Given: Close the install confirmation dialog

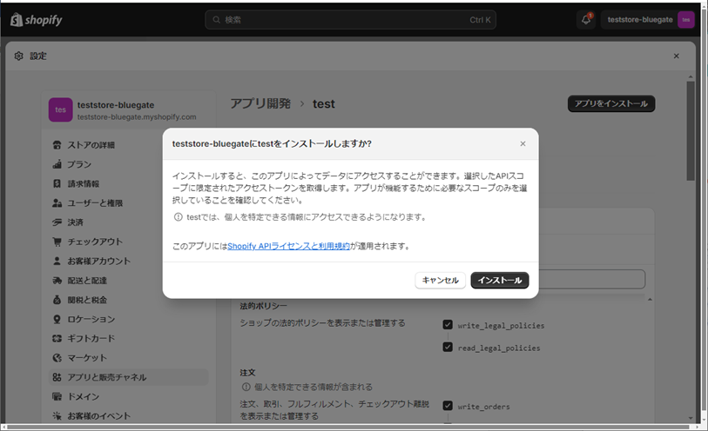Looking at the screenshot, I should (x=523, y=143).
